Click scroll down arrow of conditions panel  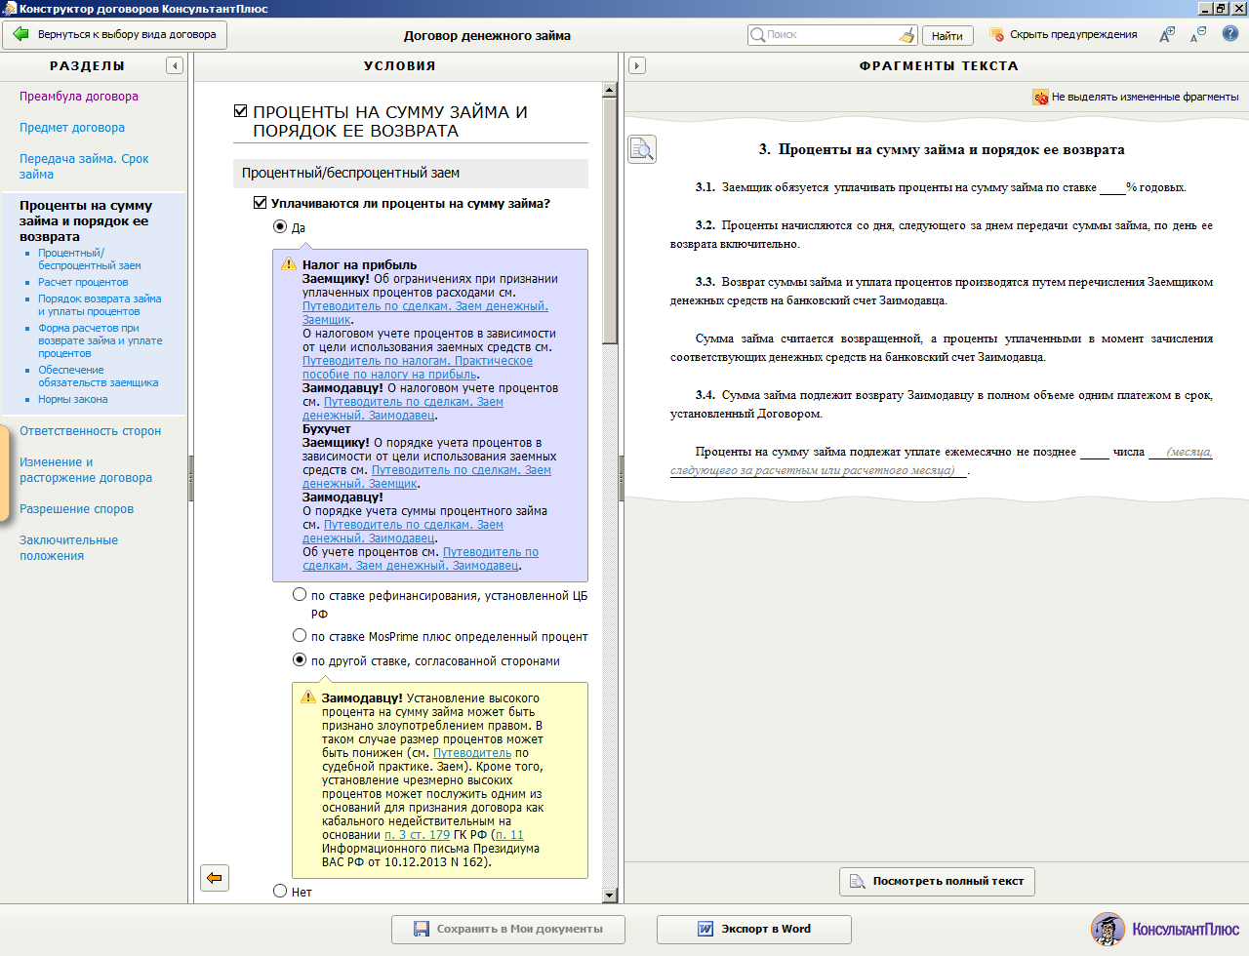[x=610, y=895]
